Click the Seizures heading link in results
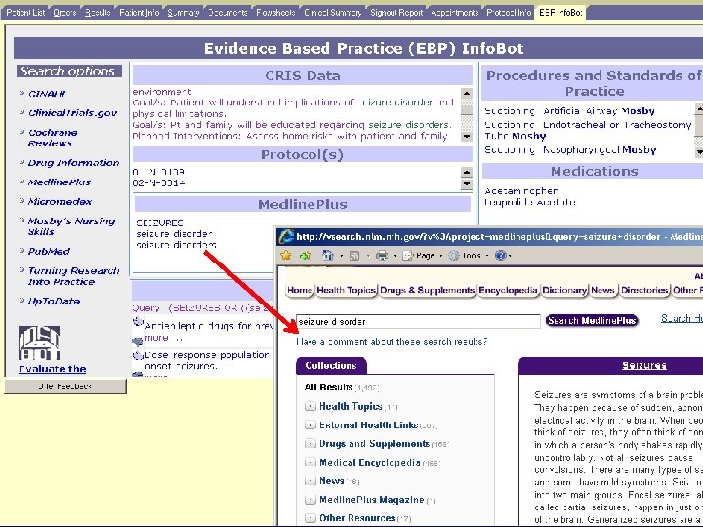 [643, 365]
